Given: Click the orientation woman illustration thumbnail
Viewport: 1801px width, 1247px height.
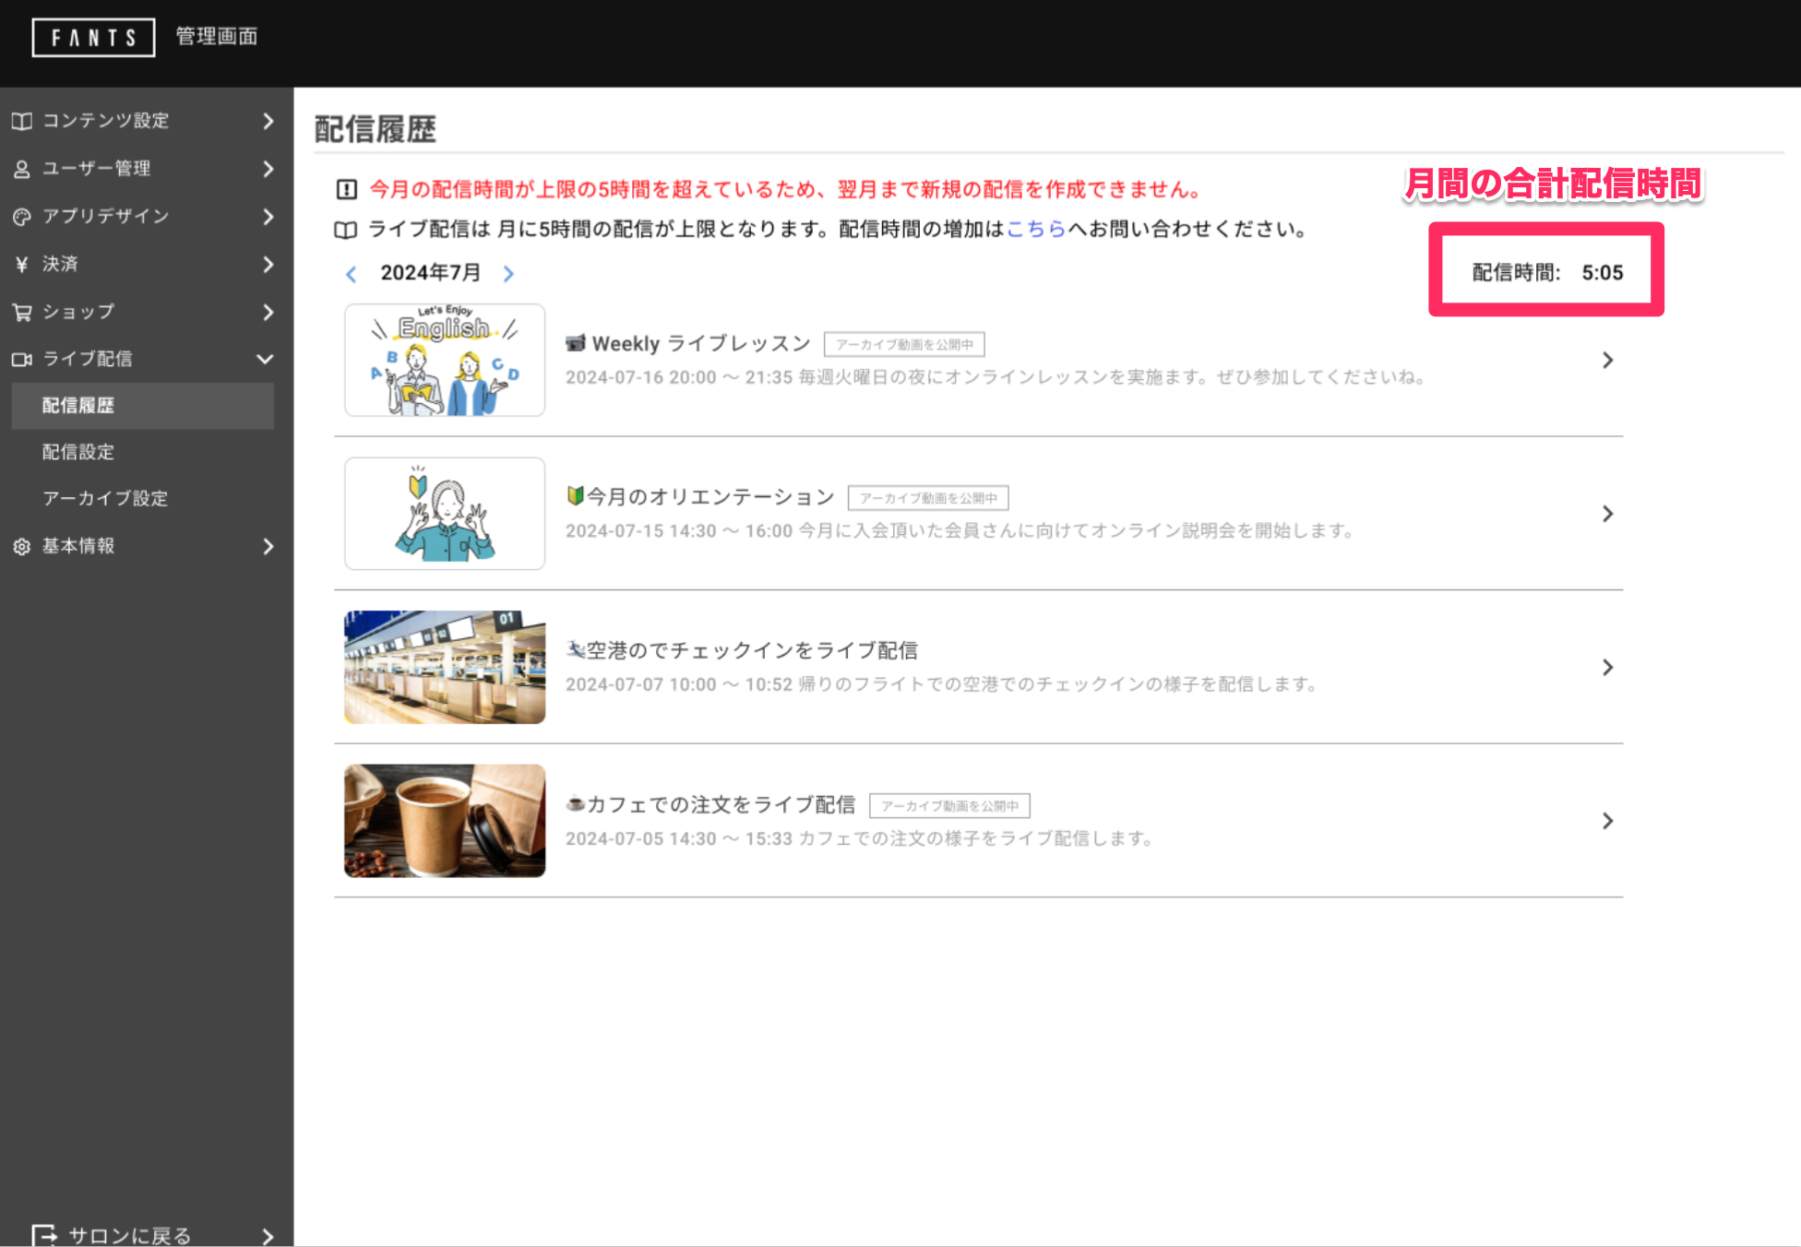Looking at the screenshot, I should (445, 514).
